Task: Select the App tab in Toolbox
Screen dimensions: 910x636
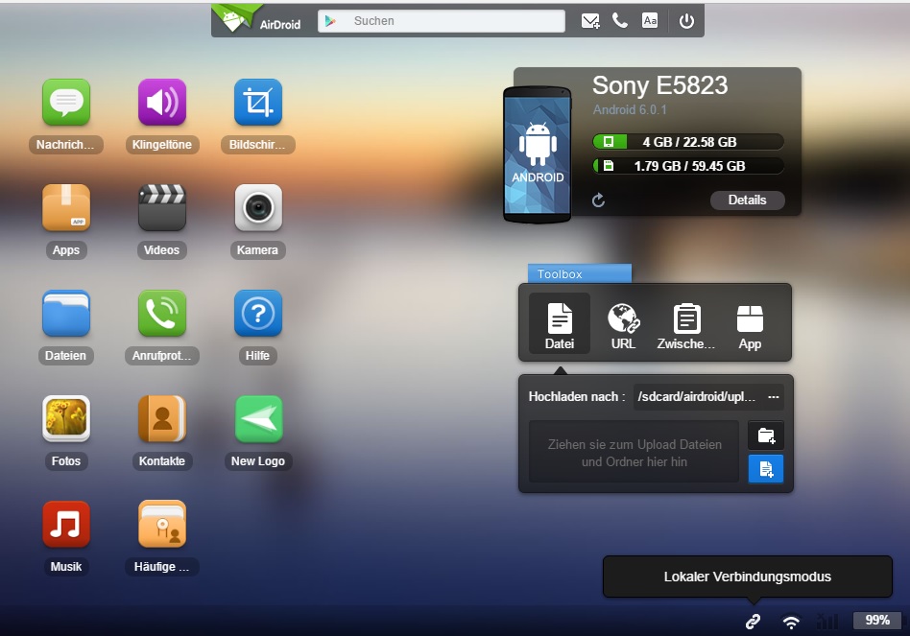Action: tap(750, 326)
